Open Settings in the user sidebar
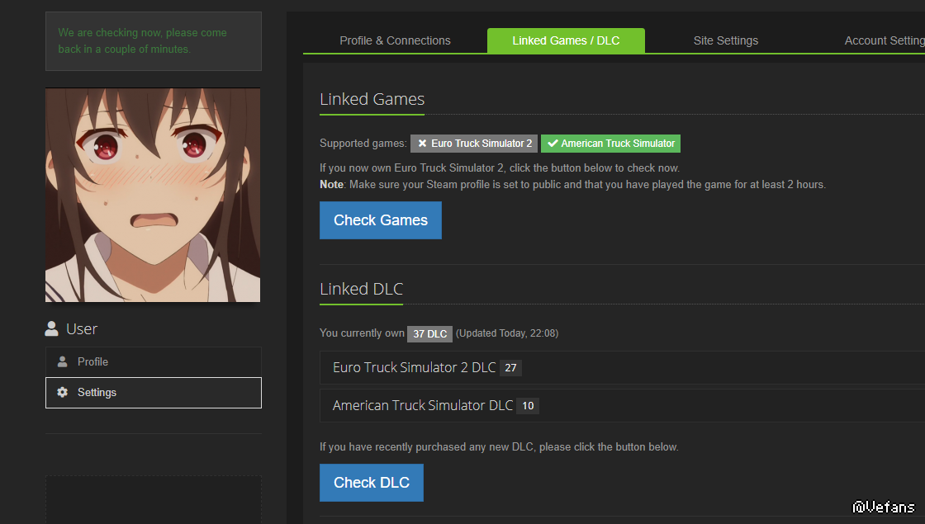This screenshot has height=524, width=925. click(x=154, y=393)
